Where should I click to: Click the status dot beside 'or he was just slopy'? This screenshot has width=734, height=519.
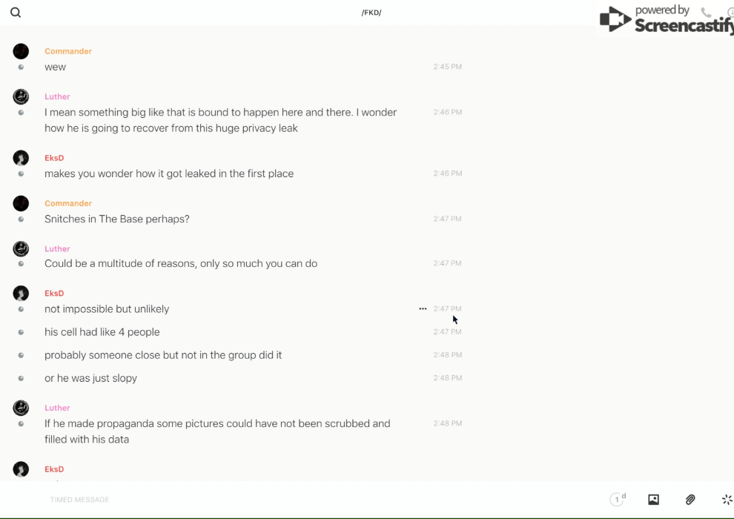21,378
